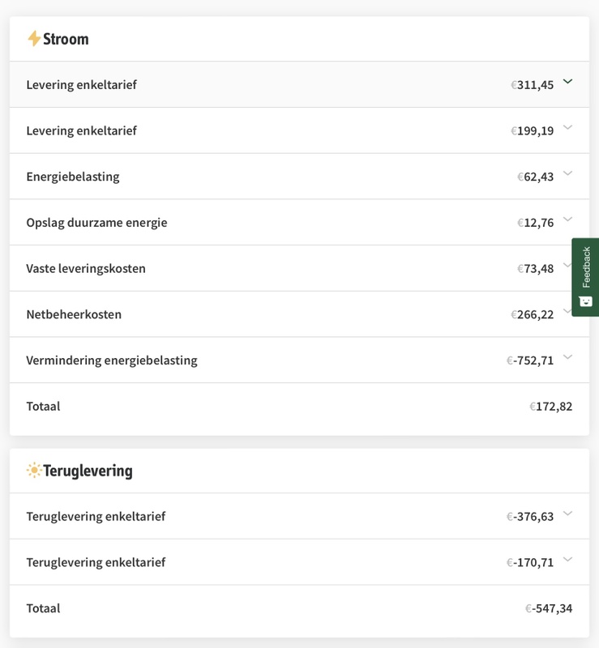
Task: Click the sun Teruglevering icon
Action: click(x=33, y=471)
